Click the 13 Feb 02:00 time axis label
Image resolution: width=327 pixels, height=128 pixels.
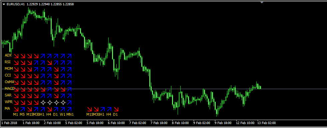[x=267, y=123]
